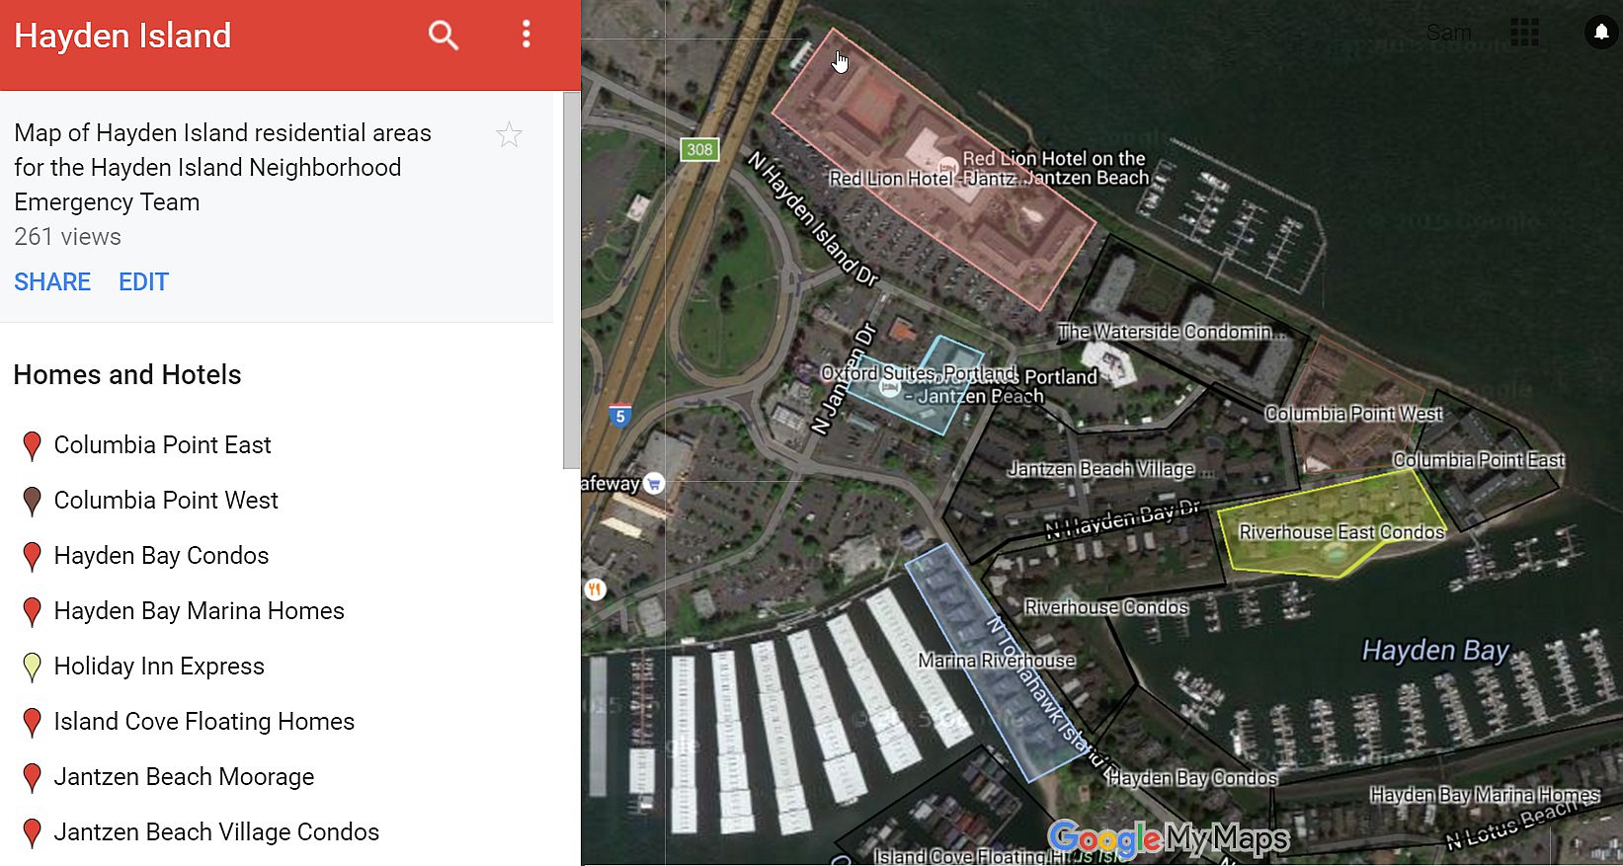Screen dimensions: 1623x866
Task: Click the EDIT link
Action: (x=143, y=282)
